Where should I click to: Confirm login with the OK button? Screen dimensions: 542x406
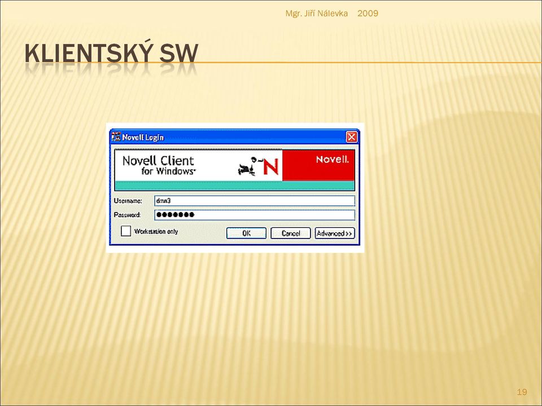[x=246, y=233]
